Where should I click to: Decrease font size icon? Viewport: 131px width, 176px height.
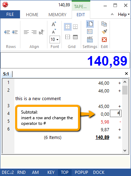pos(54,31)
